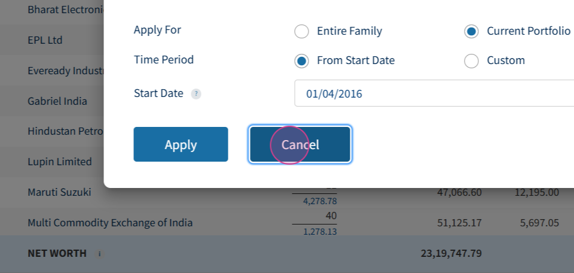Click the net worth total 23,19,747.79
This screenshot has height=273, width=574.
[x=451, y=253]
